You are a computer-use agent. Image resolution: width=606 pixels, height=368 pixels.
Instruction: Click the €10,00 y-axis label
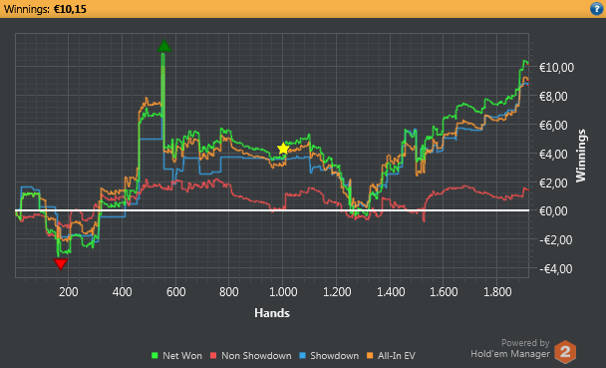556,67
